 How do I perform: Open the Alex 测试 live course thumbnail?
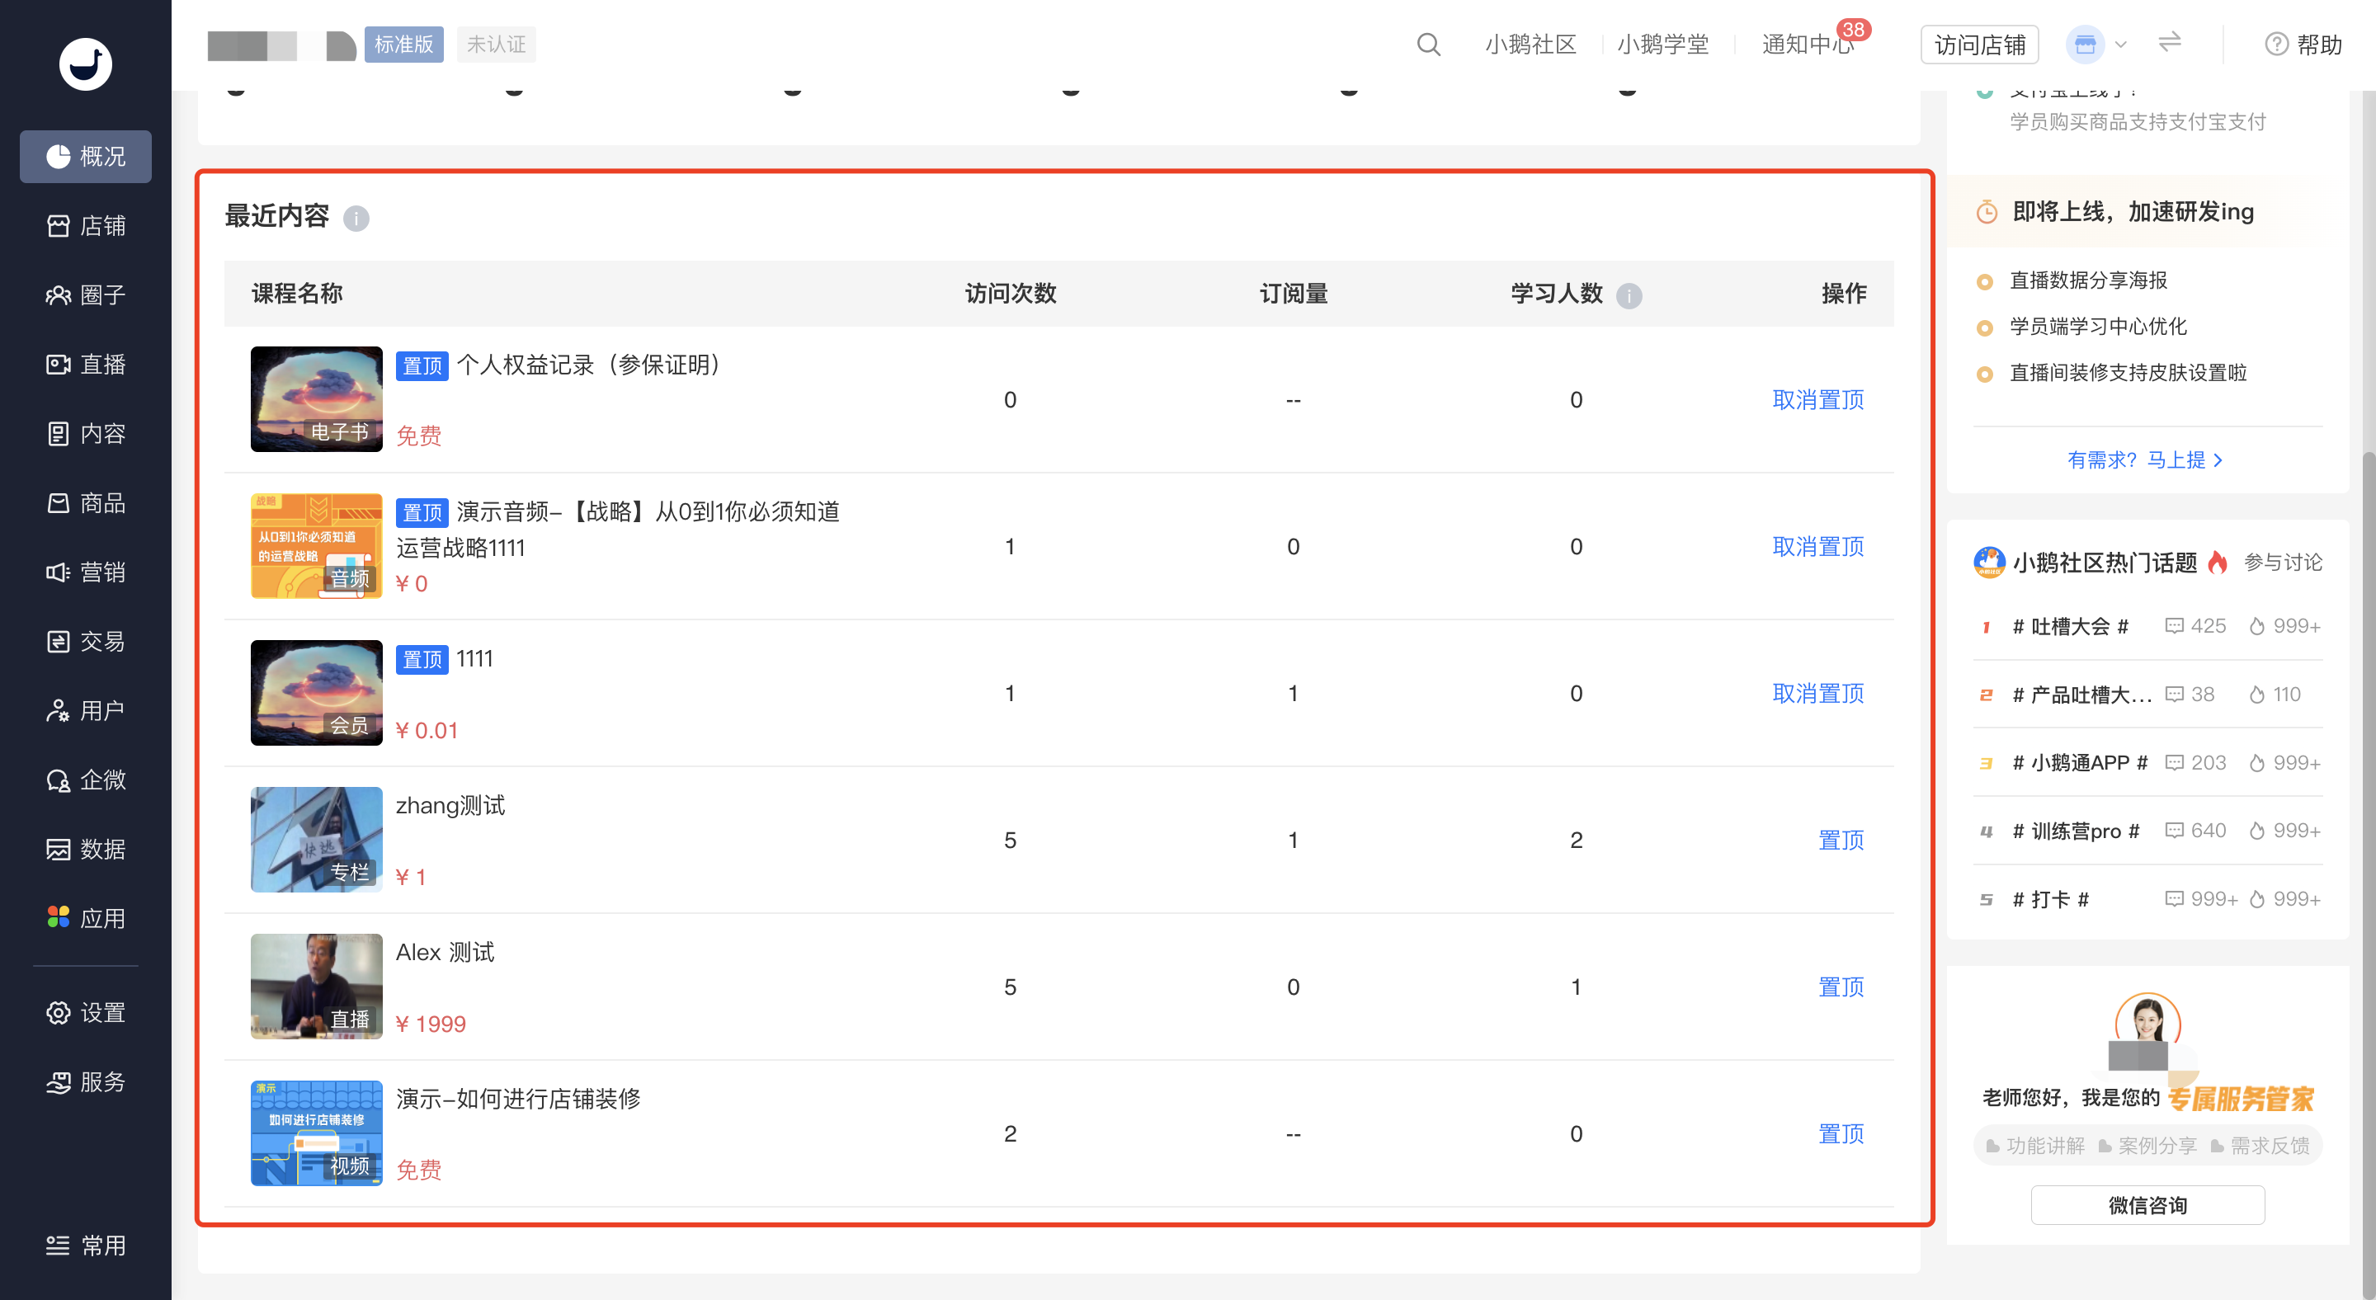(316, 987)
